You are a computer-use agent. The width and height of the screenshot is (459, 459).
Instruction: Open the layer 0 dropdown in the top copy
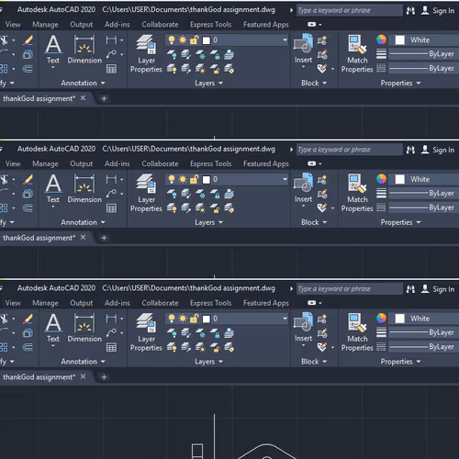(x=285, y=40)
